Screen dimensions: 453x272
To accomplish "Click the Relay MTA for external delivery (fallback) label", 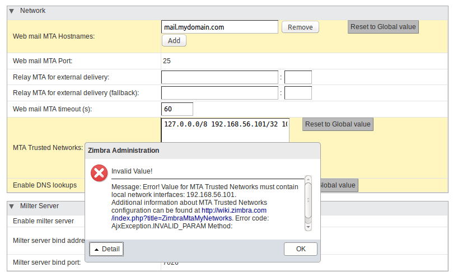I will 76,93.
